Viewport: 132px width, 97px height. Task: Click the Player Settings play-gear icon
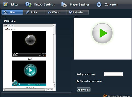(x=64, y=4)
